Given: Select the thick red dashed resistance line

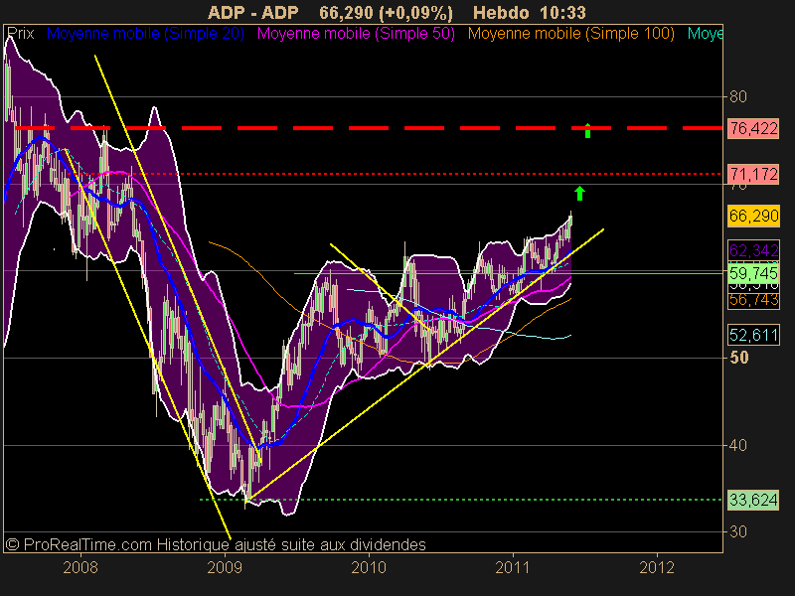Looking at the screenshot, I should coord(369,128).
